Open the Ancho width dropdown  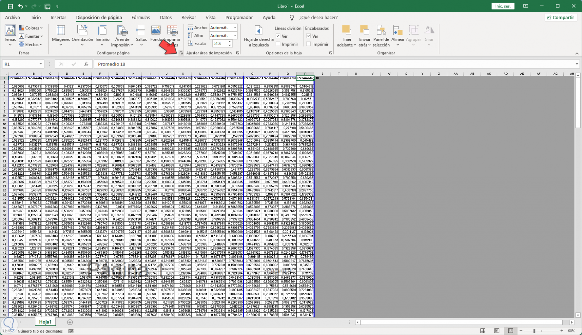coord(235,27)
